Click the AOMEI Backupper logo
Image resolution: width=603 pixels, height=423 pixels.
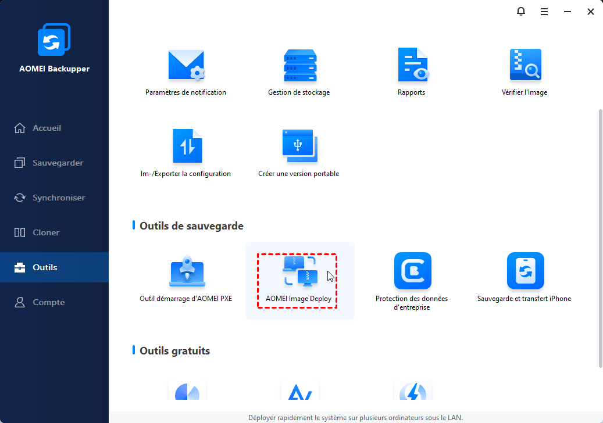[54, 39]
